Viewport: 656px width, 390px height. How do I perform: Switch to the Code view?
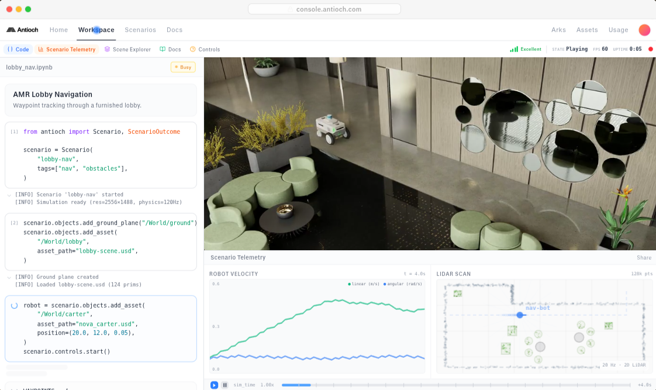pos(18,50)
